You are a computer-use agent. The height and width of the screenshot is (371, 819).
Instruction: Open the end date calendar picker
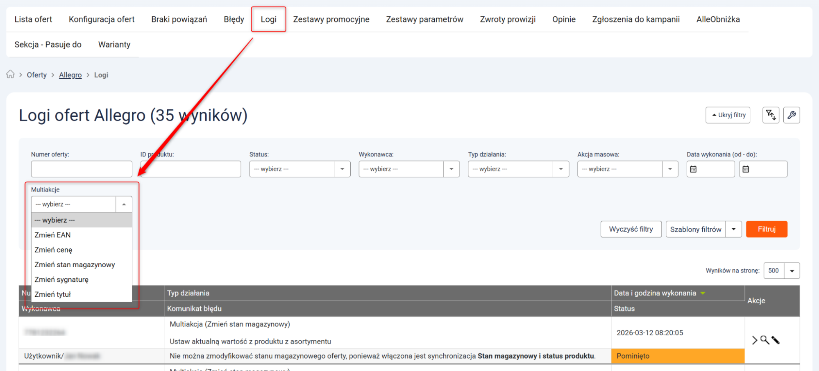(x=746, y=169)
